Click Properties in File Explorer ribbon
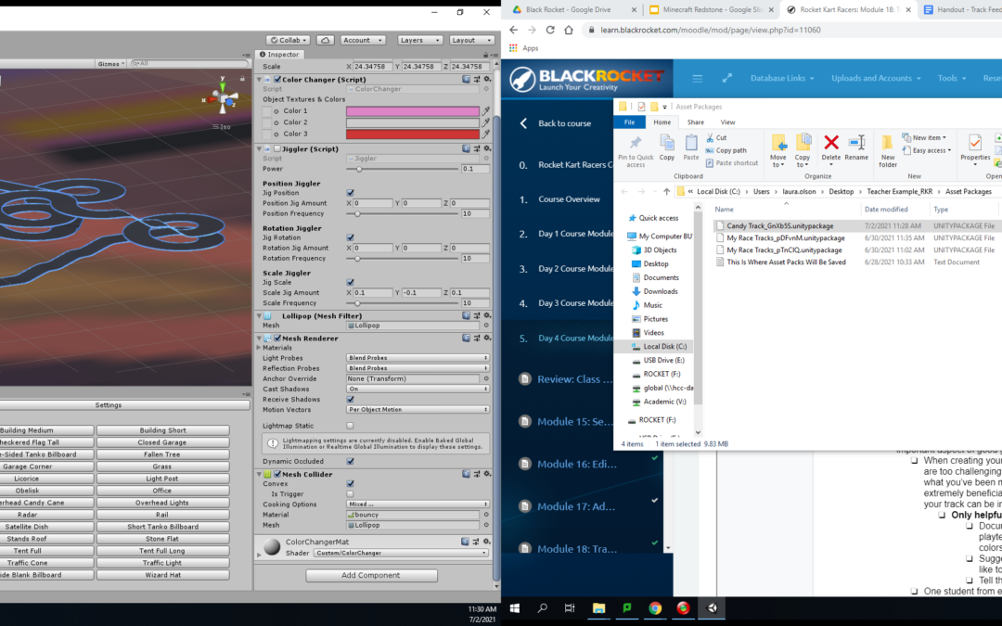The image size is (1002, 626). pos(974,147)
